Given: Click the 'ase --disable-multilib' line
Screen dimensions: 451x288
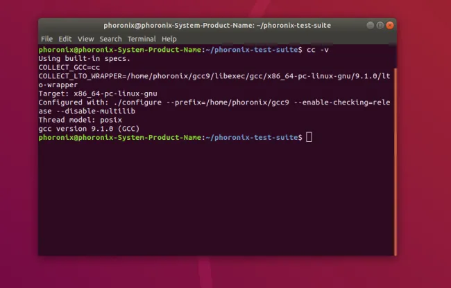Looking at the screenshot, I should 87,111.
